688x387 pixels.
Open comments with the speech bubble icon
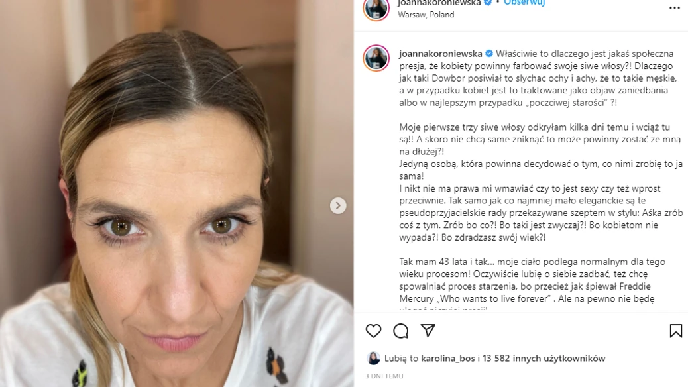click(x=400, y=331)
